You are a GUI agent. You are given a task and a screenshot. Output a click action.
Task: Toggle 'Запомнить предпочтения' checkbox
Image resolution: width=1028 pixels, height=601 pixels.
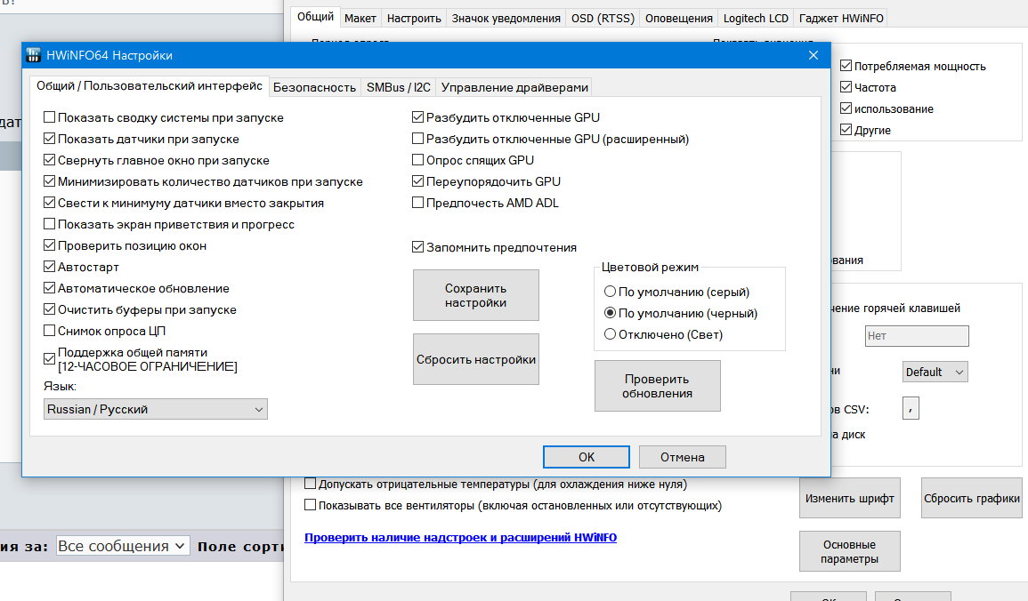coord(417,247)
